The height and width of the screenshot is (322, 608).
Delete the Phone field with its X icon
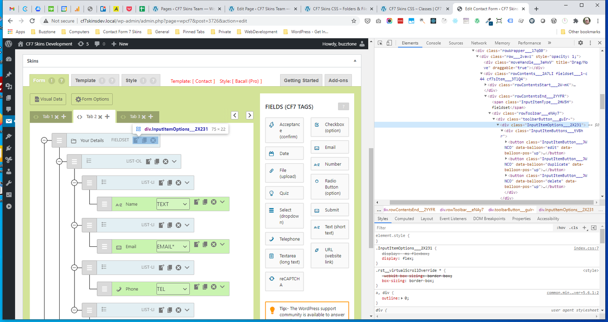(x=214, y=287)
